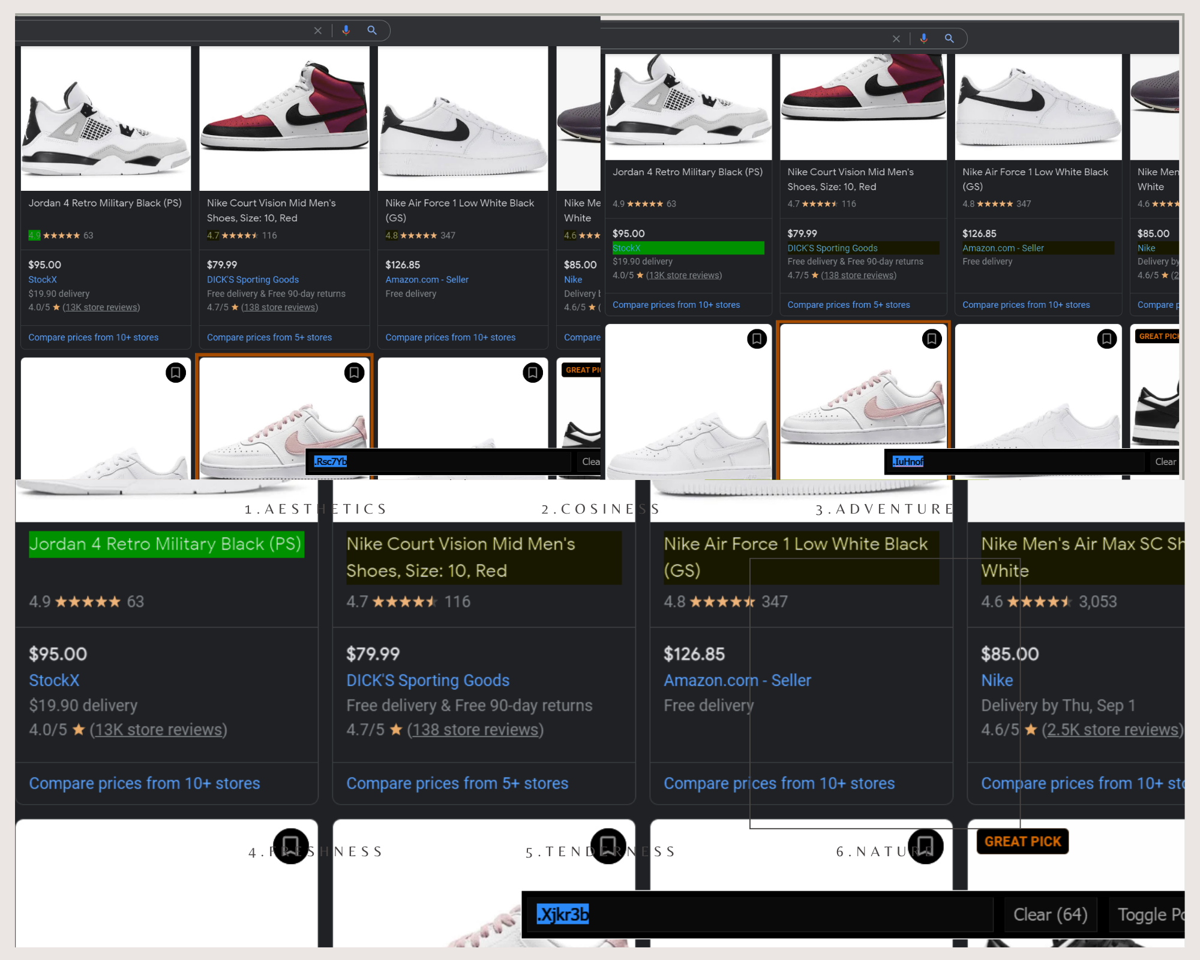Open the Air Force 1 Low image in the .IuHnof screenshot
Viewport: 1200px width, 960px height.
tap(1039, 107)
